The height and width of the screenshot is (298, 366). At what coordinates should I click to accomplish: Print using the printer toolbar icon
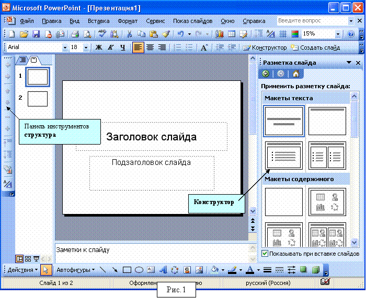click(75, 34)
